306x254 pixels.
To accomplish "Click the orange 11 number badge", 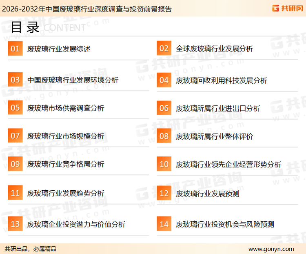I will click(x=15, y=193).
